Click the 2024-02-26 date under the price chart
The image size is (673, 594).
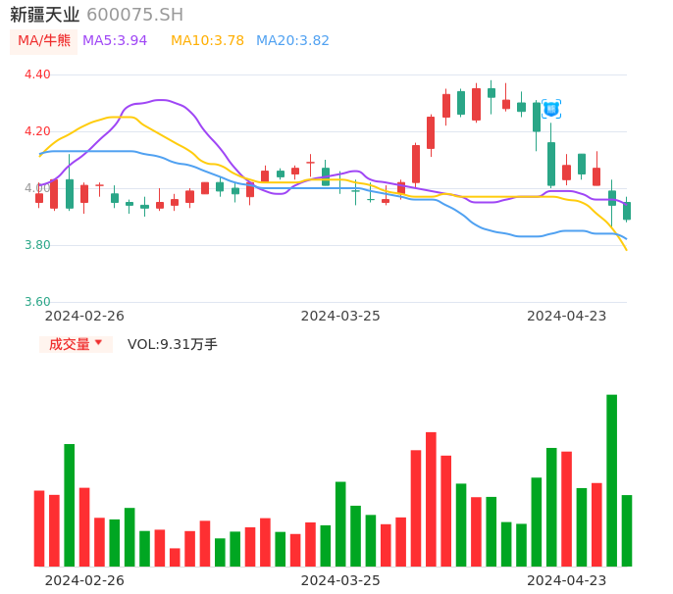[x=84, y=316]
